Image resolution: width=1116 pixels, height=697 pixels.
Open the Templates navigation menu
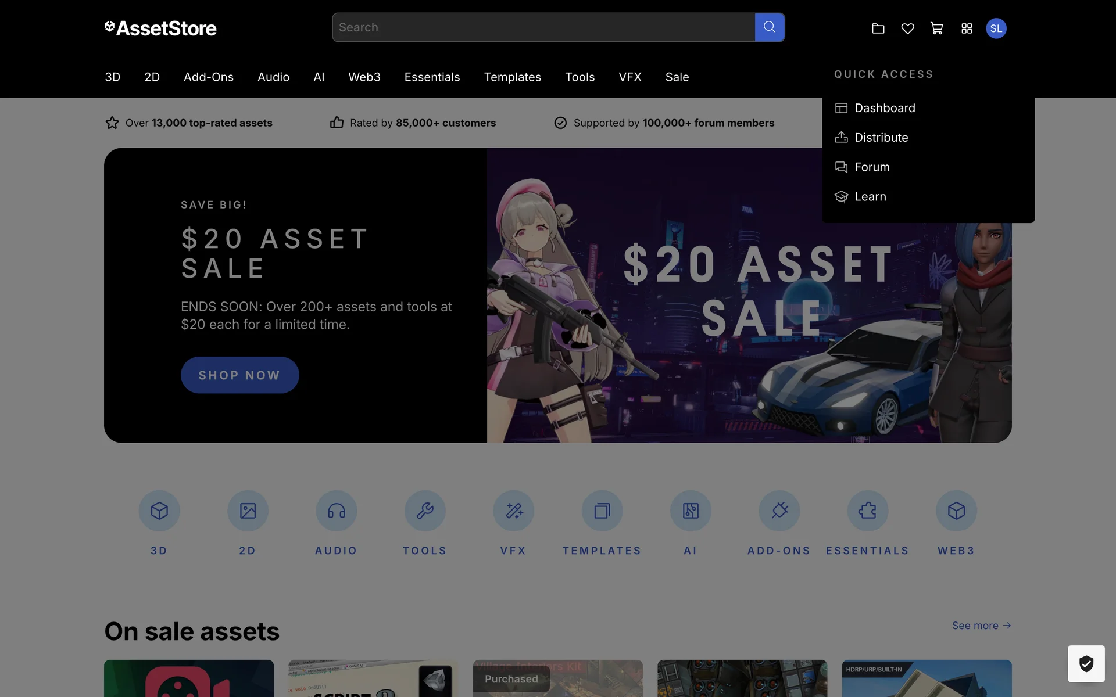click(x=512, y=77)
